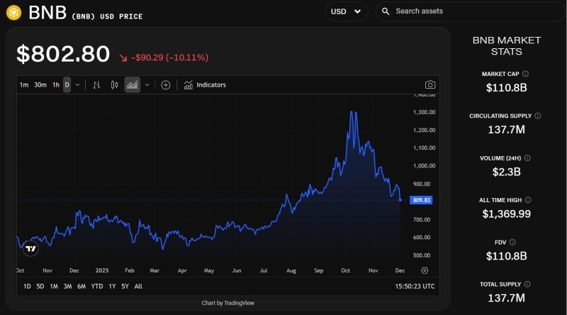Switch to candlestick chart style

(114, 85)
